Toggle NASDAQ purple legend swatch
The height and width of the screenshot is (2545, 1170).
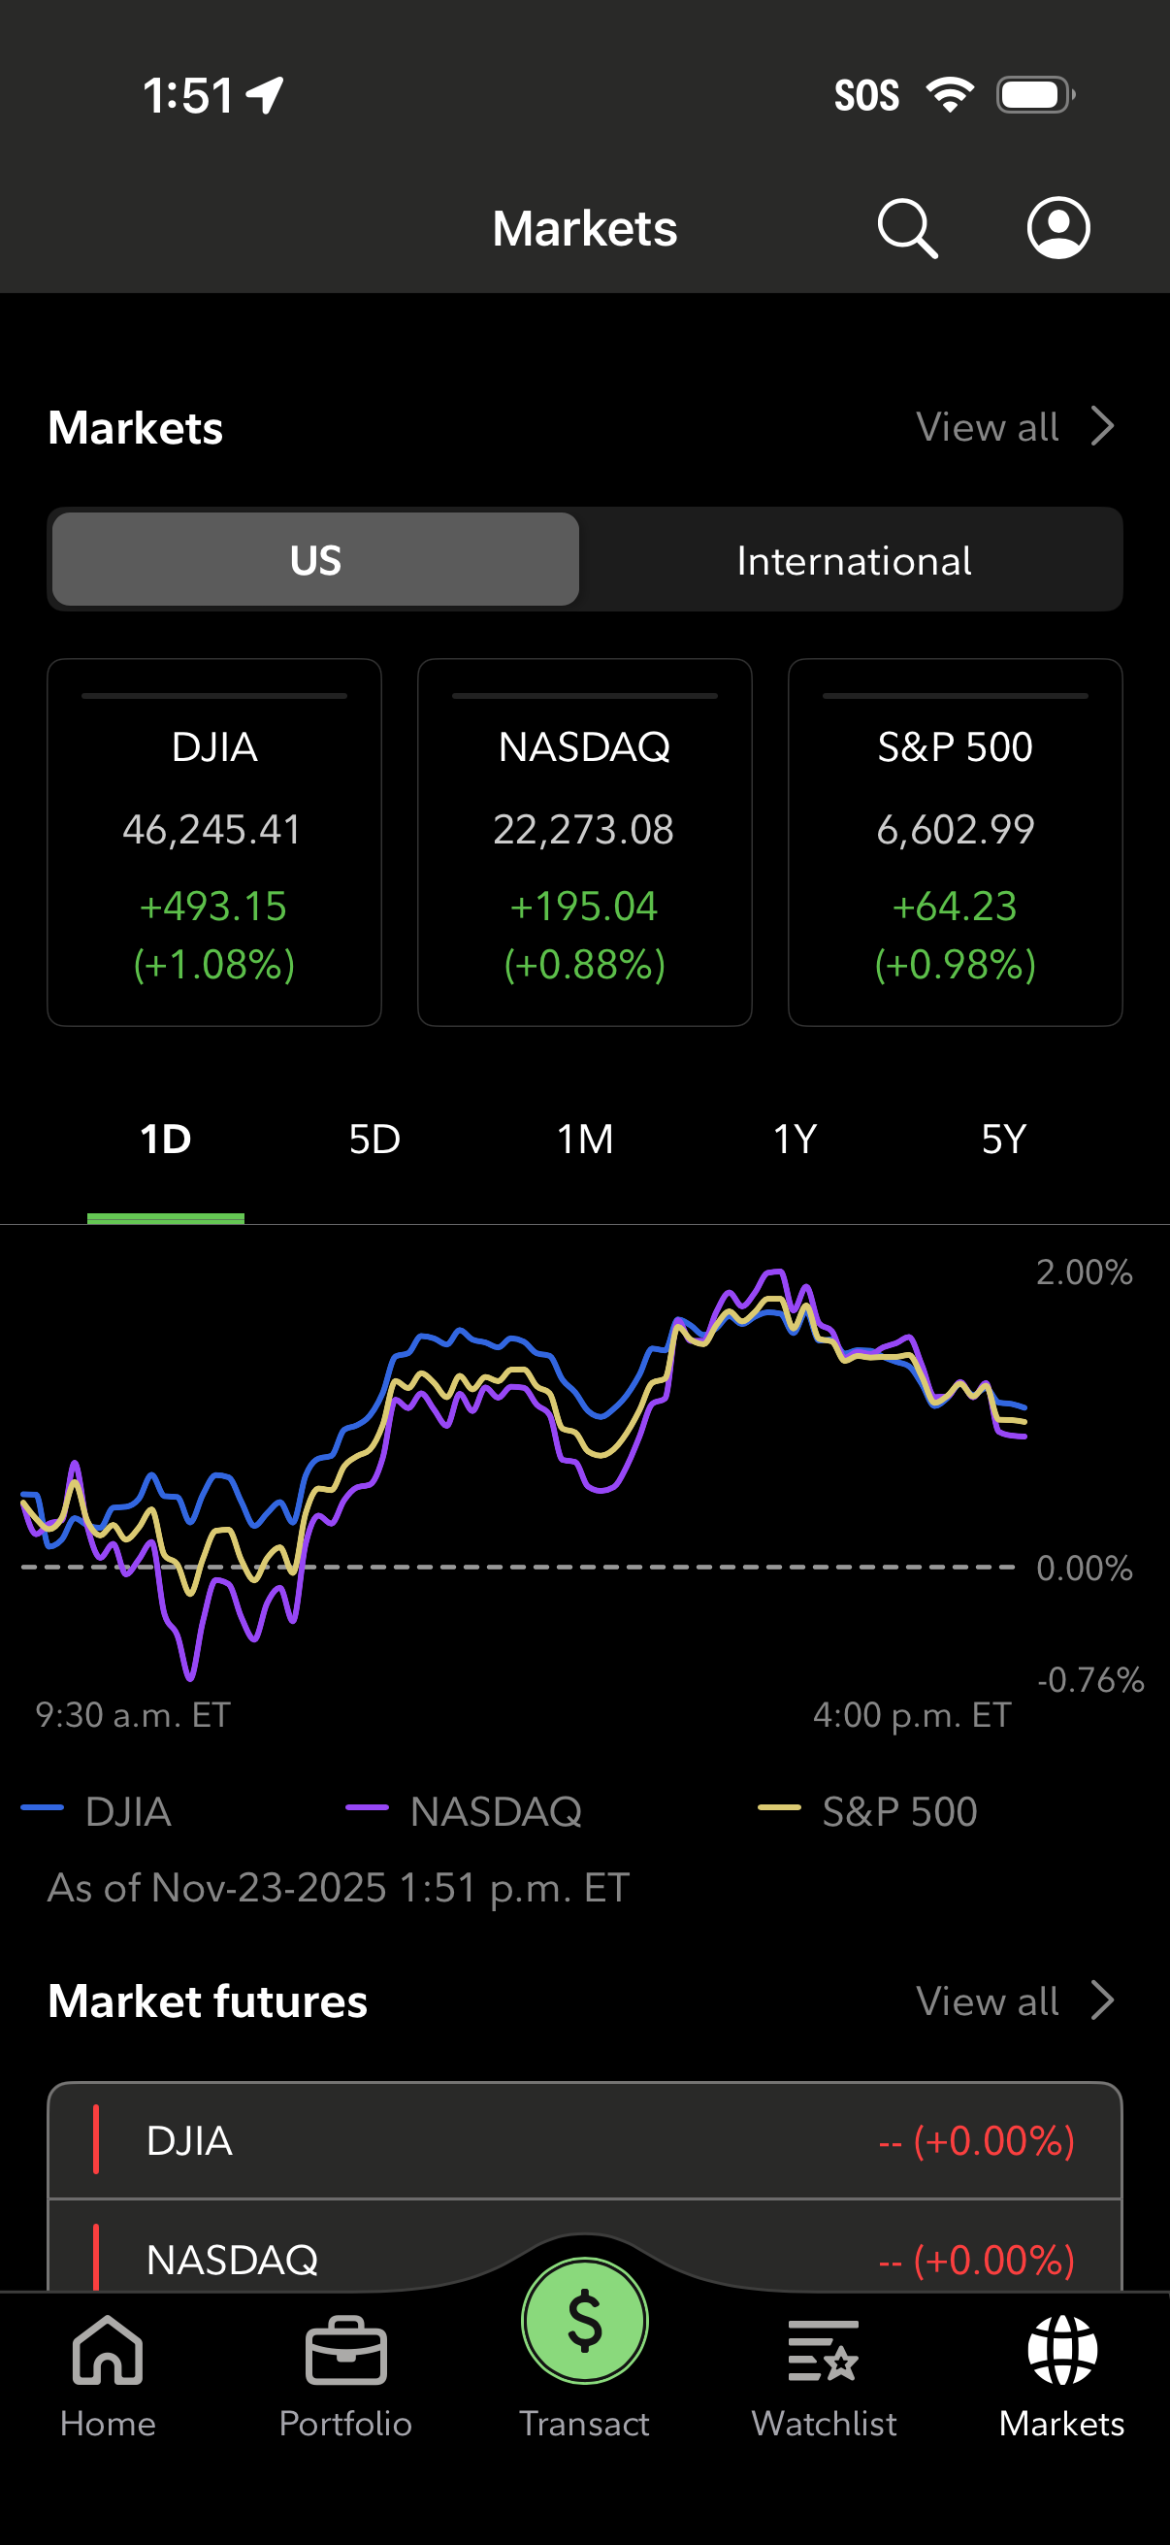367,1808
